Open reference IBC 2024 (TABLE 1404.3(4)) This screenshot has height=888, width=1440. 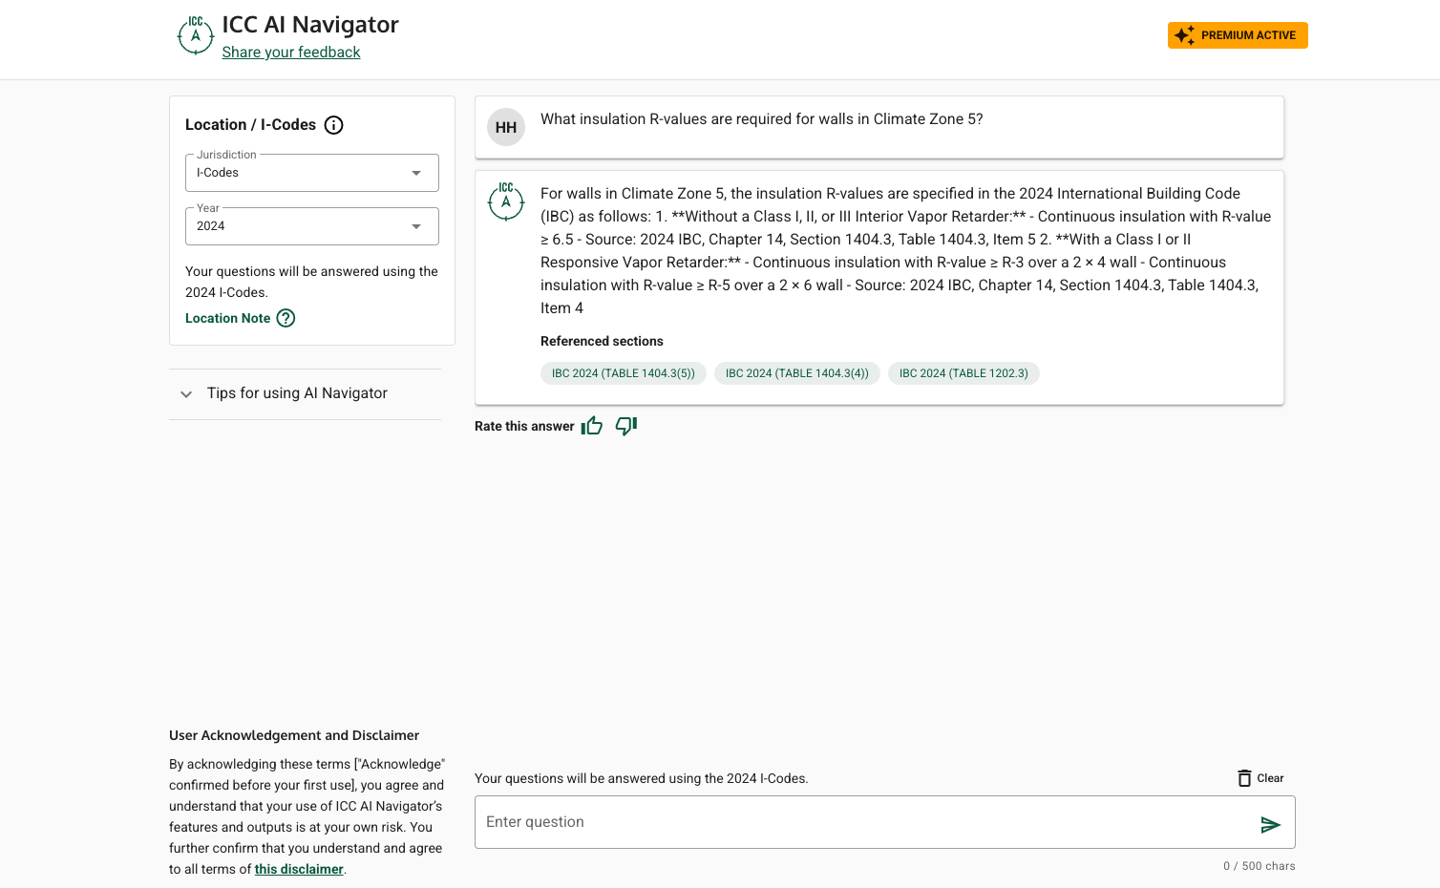pos(797,373)
